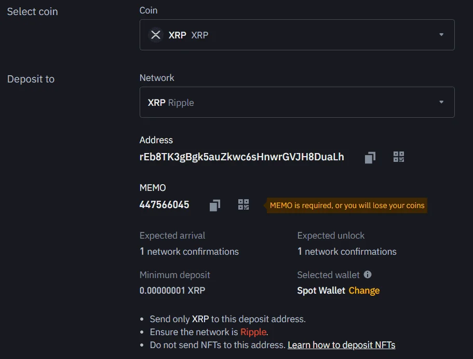The image size is (473, 359).
Task: Open Learn how to deposit NFTs link
Action: [342, 345]
